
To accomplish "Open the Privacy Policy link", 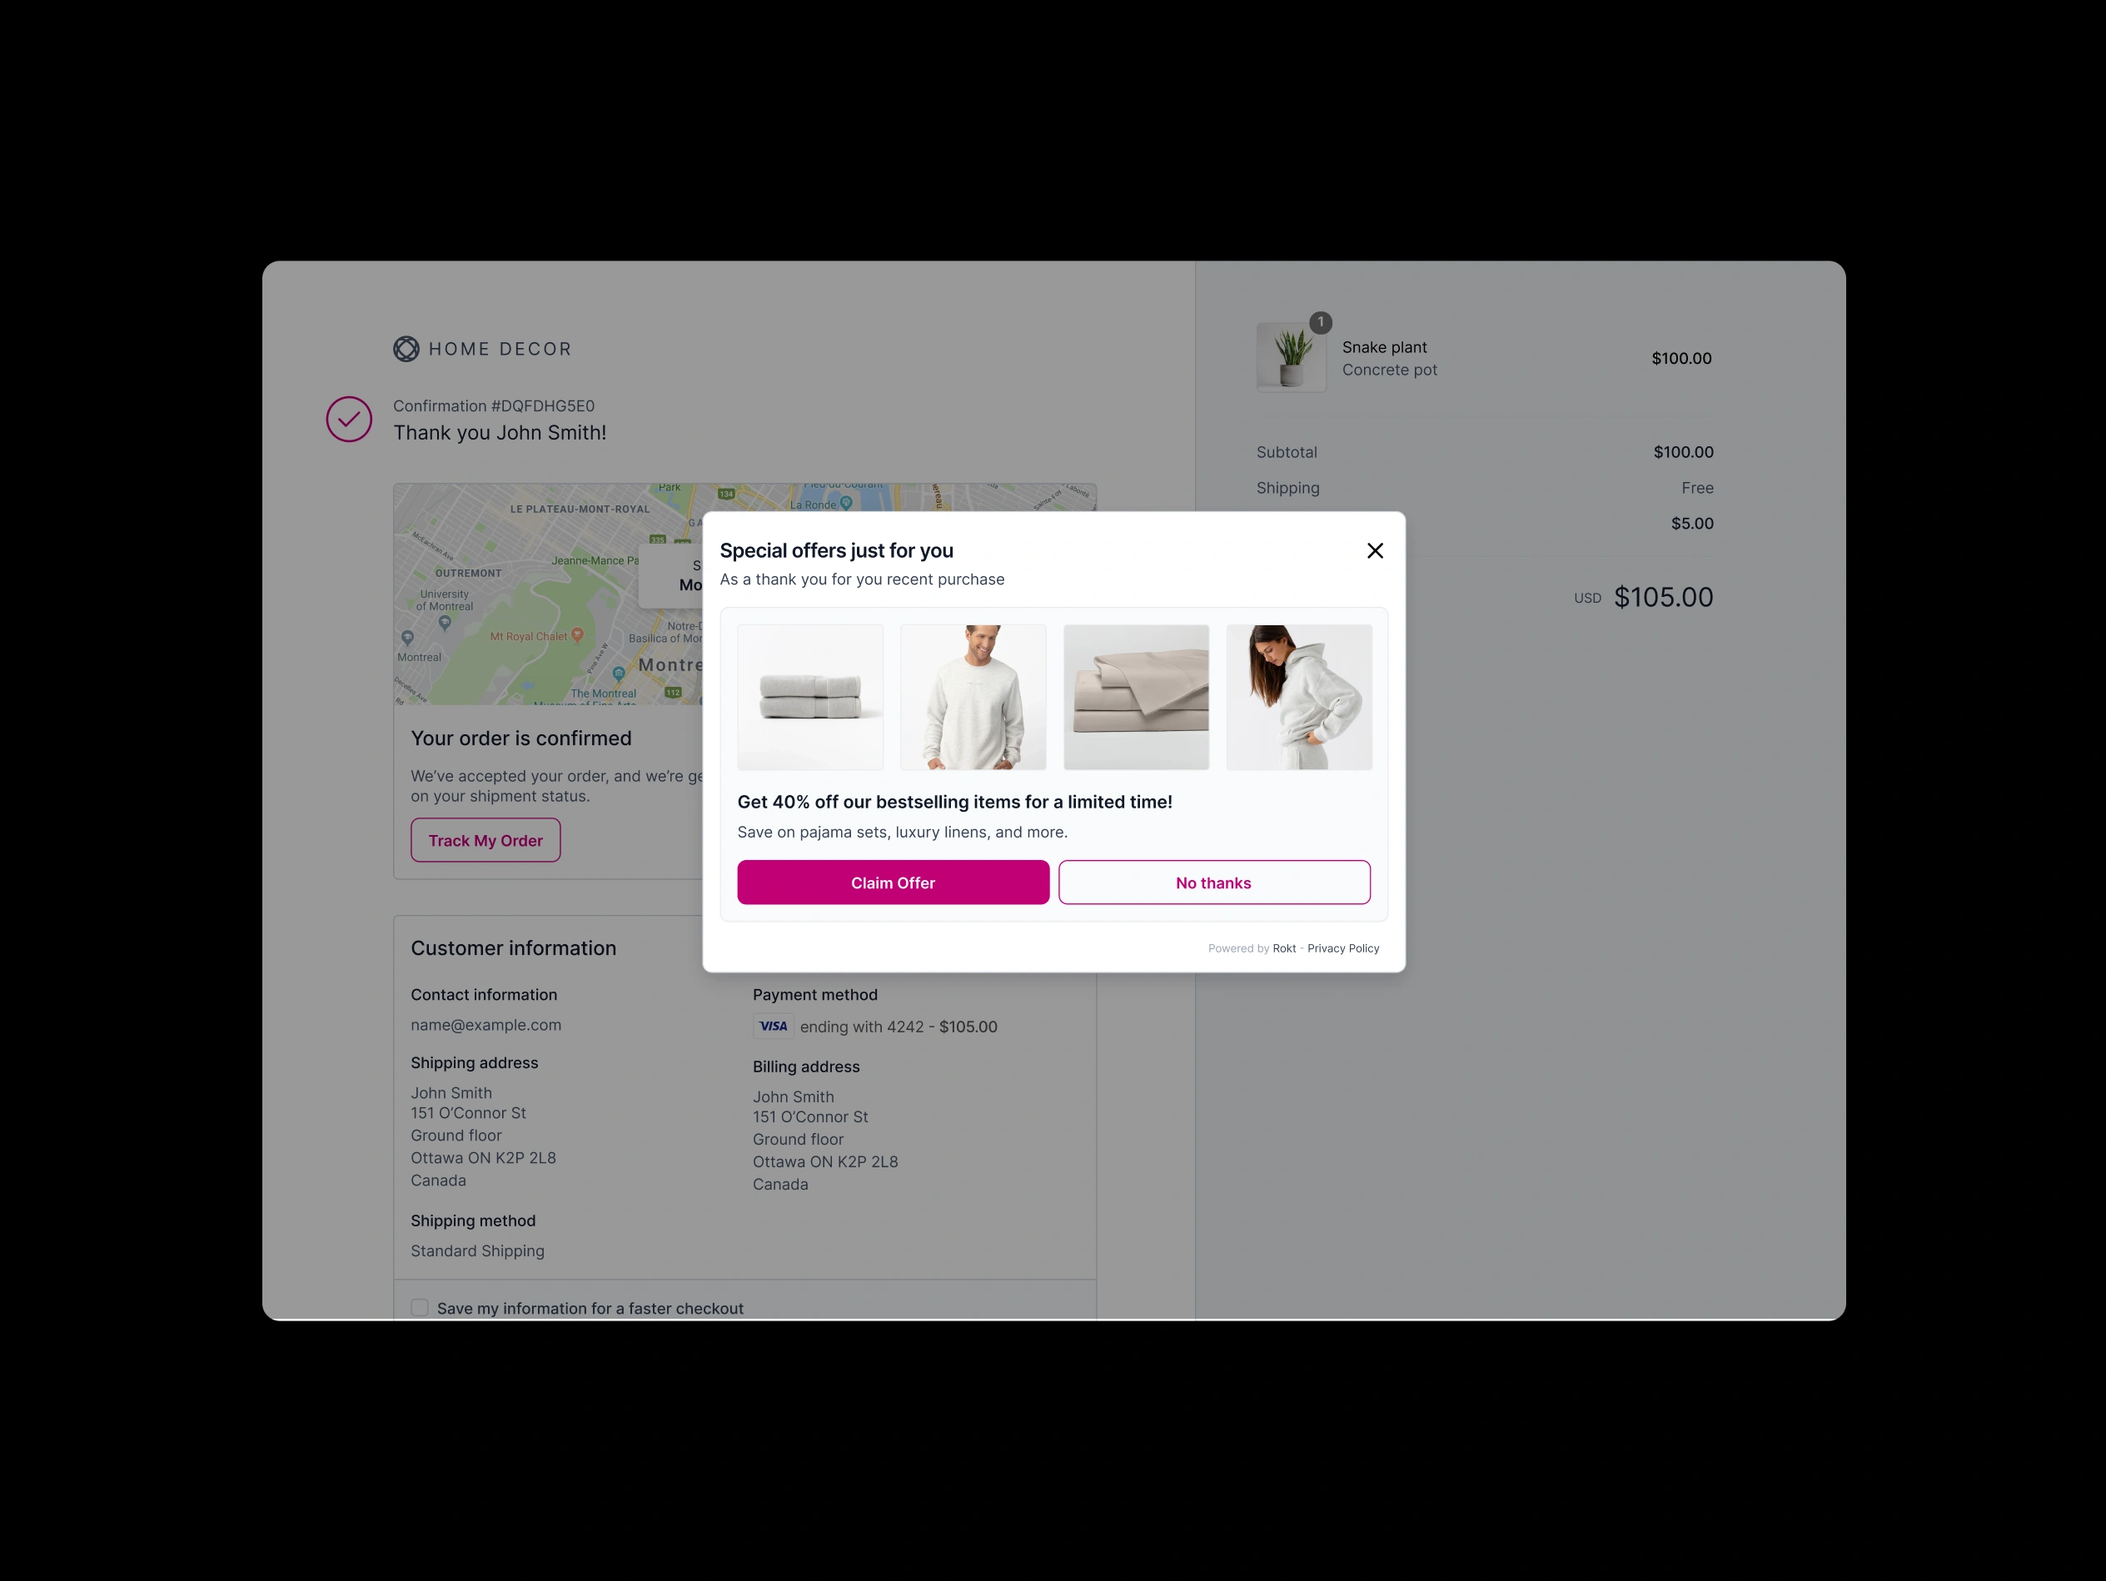I will [1343, 948].
